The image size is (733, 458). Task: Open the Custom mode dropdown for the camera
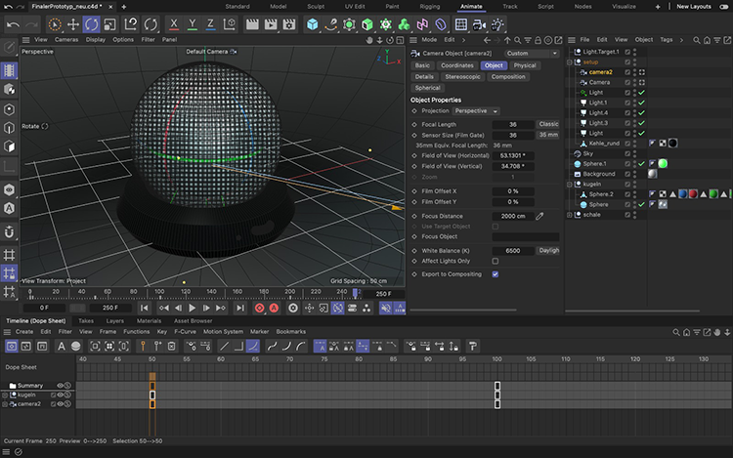pyautogui.click(x=532, y=53)
